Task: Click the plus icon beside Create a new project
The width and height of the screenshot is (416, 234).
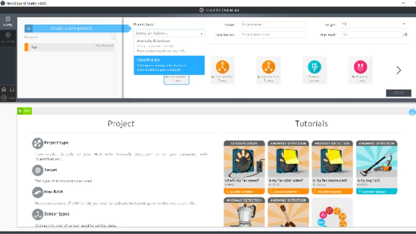Action: pyautogui.click(x=29, y=29)
